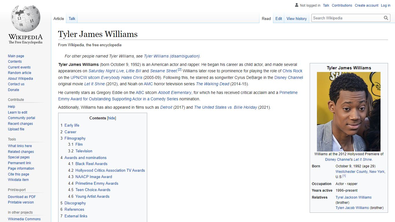395x222 pixels.
Task: Open Learn to edit link
Action: 18,112
